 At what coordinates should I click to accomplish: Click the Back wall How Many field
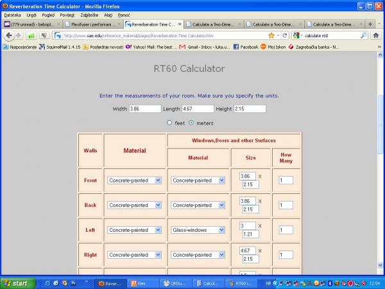(286, 206)
